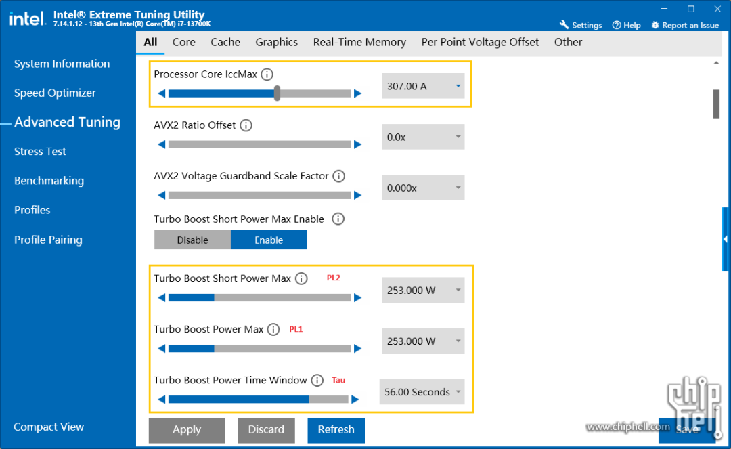731x449 pixels.
Task: Decrease Turbo Boost Power Time Window arrow
Action: 161,400
